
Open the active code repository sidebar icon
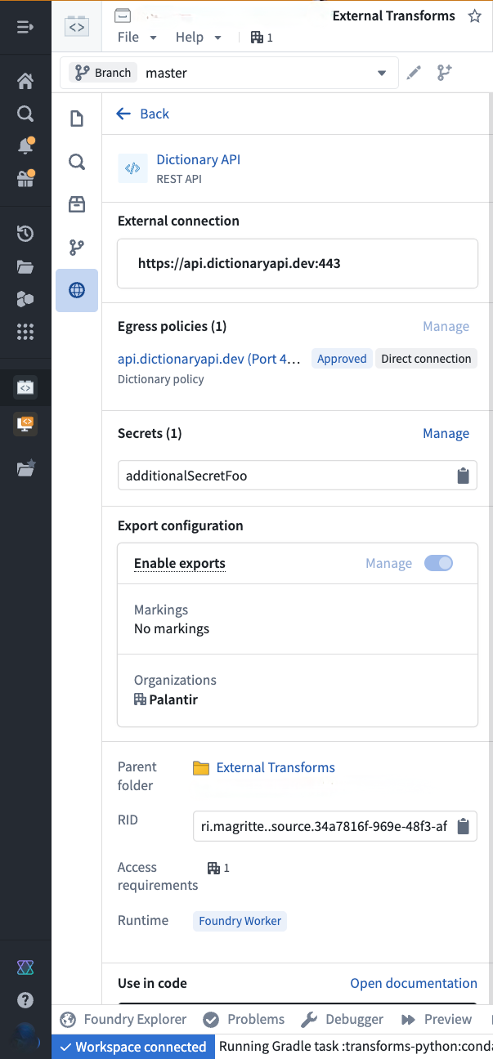(25, 387)
